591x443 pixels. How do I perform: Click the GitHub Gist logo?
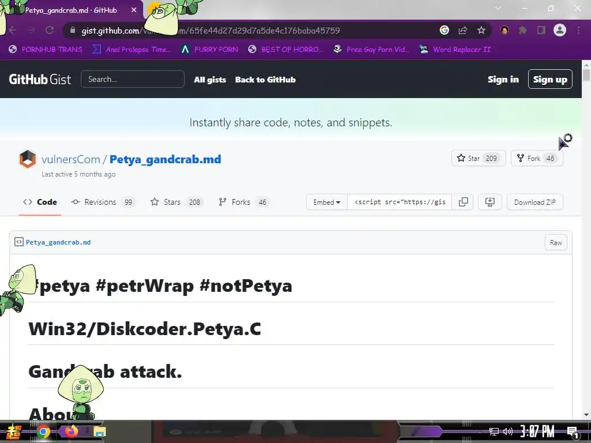[40, 79]
